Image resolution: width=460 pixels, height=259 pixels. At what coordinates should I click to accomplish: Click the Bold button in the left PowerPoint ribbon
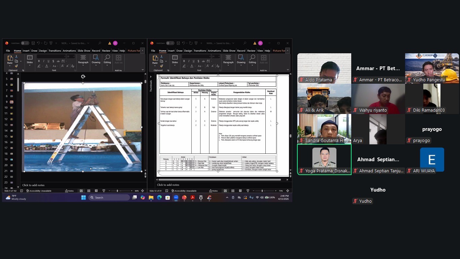(x=39, y=61)
